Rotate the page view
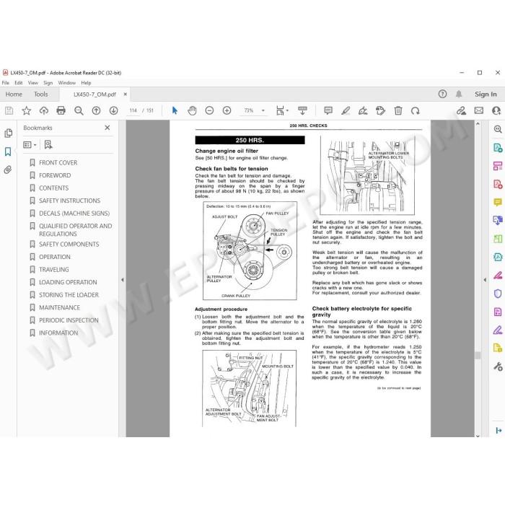The image size is (505, 505). pyautogui.click(x=415, y=111)
